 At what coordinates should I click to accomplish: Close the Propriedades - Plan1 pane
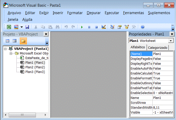(x=172, y=34)
